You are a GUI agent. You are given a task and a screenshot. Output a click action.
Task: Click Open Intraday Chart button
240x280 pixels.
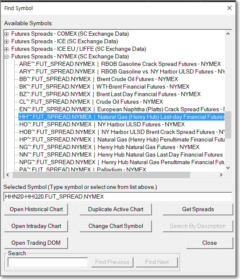pyautogui.click(x=36, y=226)
